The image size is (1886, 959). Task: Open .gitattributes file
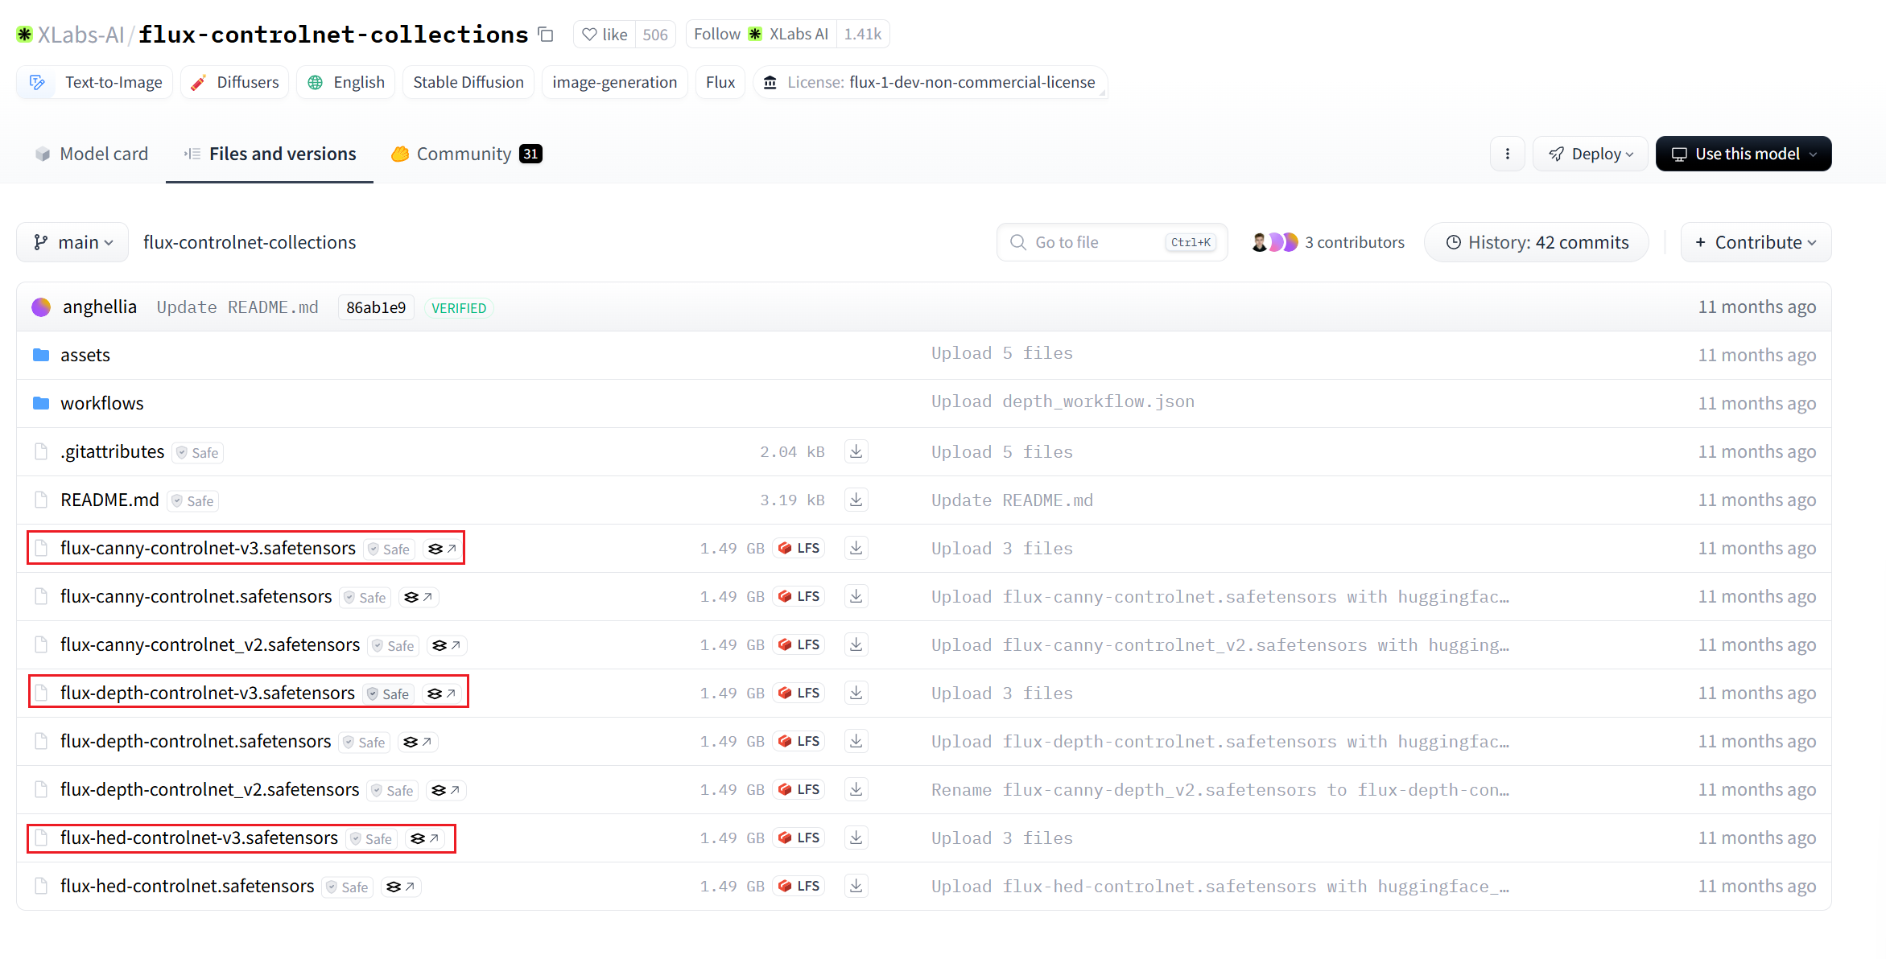[x=113, y=451]
